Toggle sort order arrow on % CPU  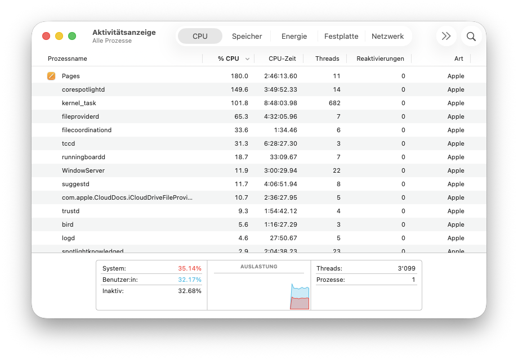247,58
